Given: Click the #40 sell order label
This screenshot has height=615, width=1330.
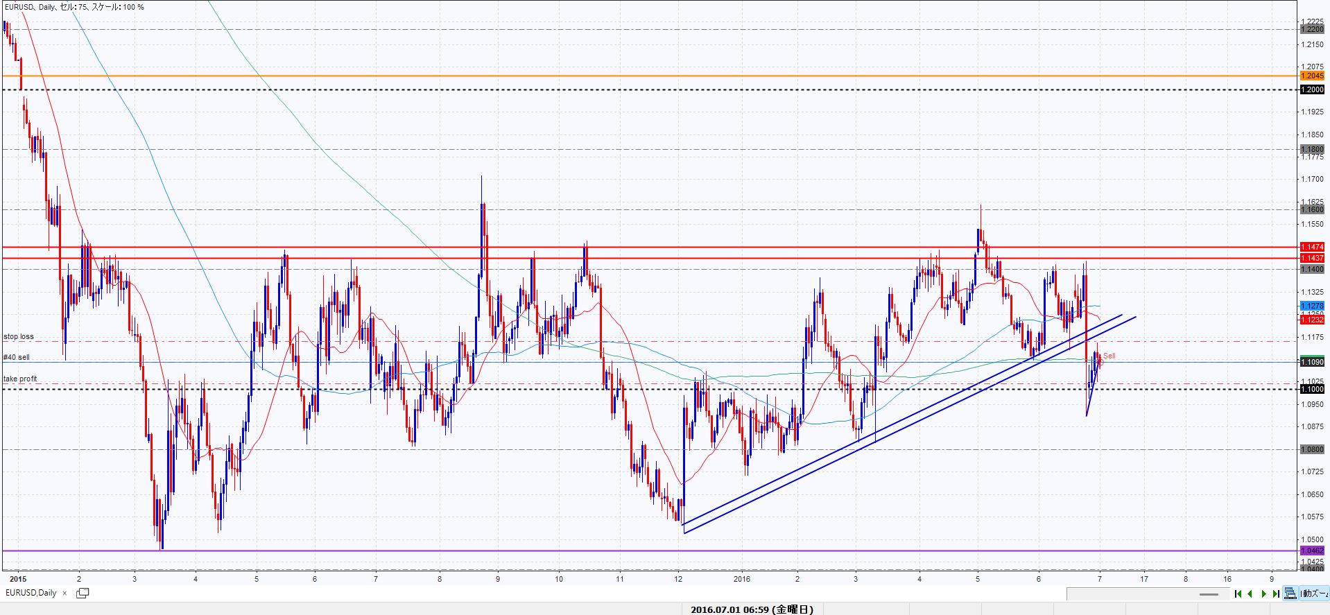Looking at the screenshot, I should (x=17, y=357).
